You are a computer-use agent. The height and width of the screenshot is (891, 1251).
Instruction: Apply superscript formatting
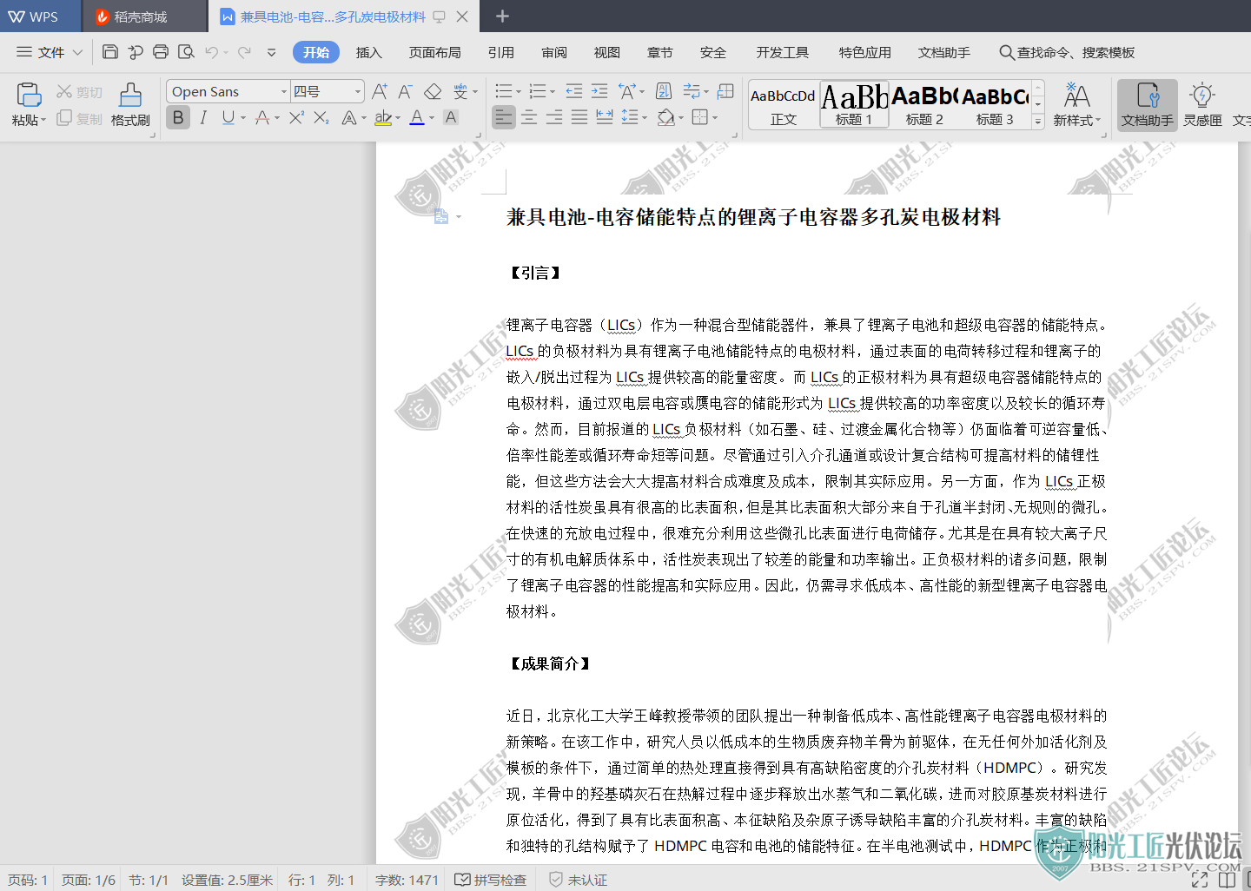click(x=296, y=117)
